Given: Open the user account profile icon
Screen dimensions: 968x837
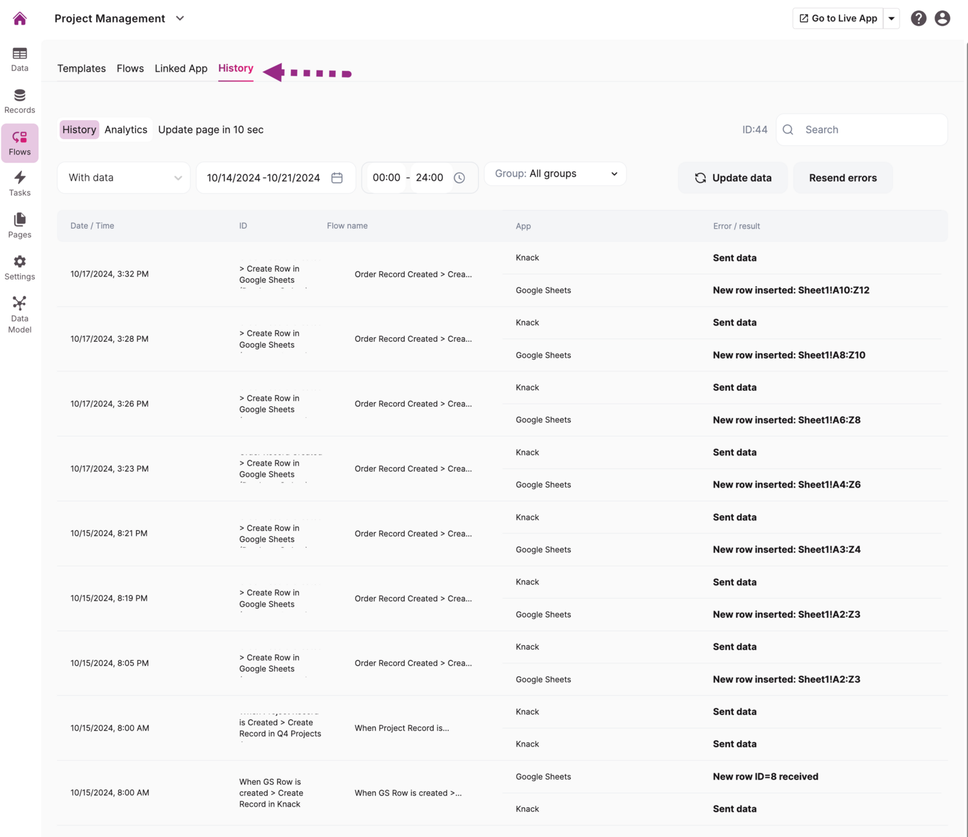Looking at the screenshot, I should (x=942, y=19).
